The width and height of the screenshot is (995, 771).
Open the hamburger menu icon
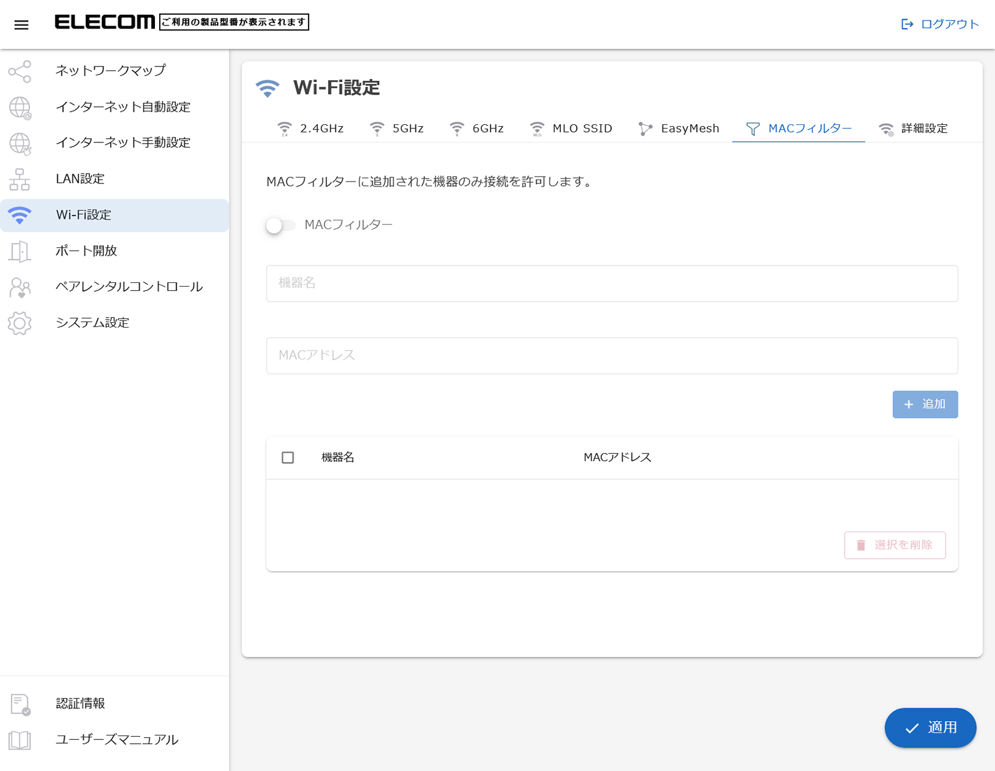[x=21, y=25]
